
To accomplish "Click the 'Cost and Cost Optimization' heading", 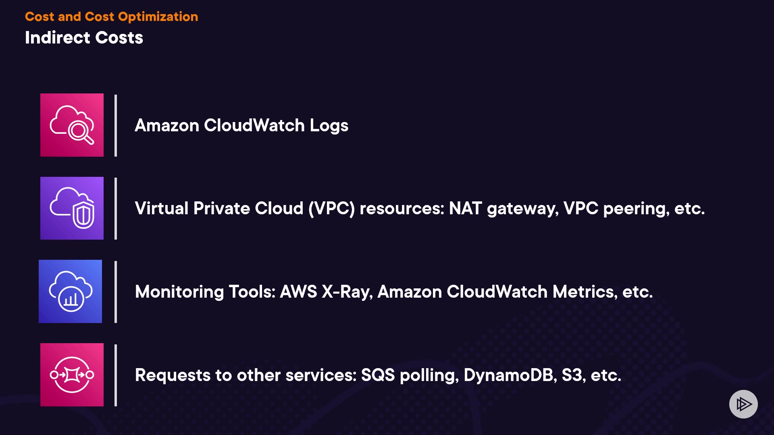I will pos(111,17).
